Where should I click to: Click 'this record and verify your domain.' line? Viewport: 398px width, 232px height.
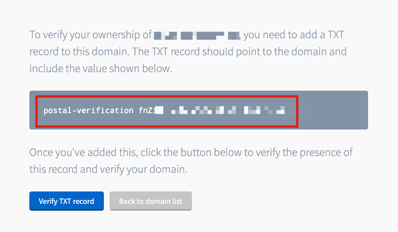click(x=108, y=169)
